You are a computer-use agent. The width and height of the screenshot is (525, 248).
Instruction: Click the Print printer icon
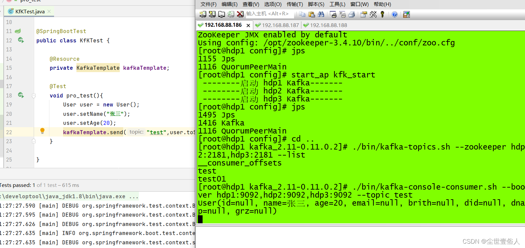coord(351,14)
